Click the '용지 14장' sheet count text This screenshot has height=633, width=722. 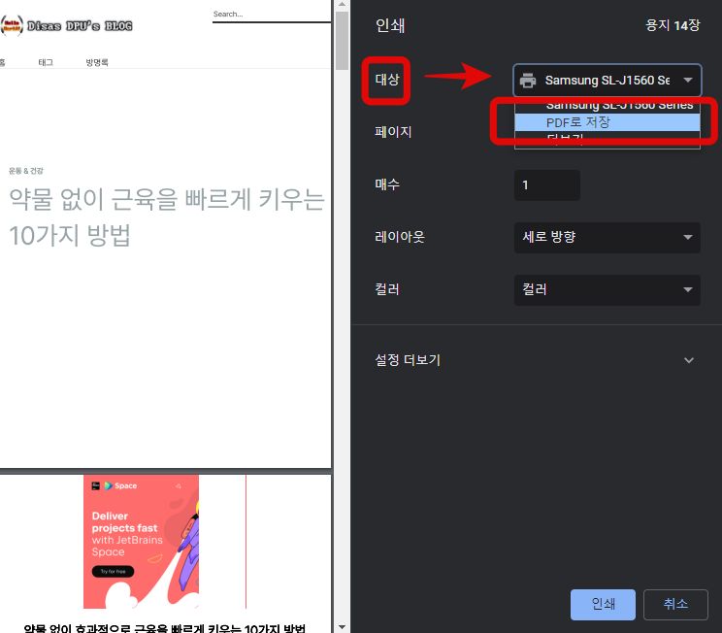click(673, 25)
